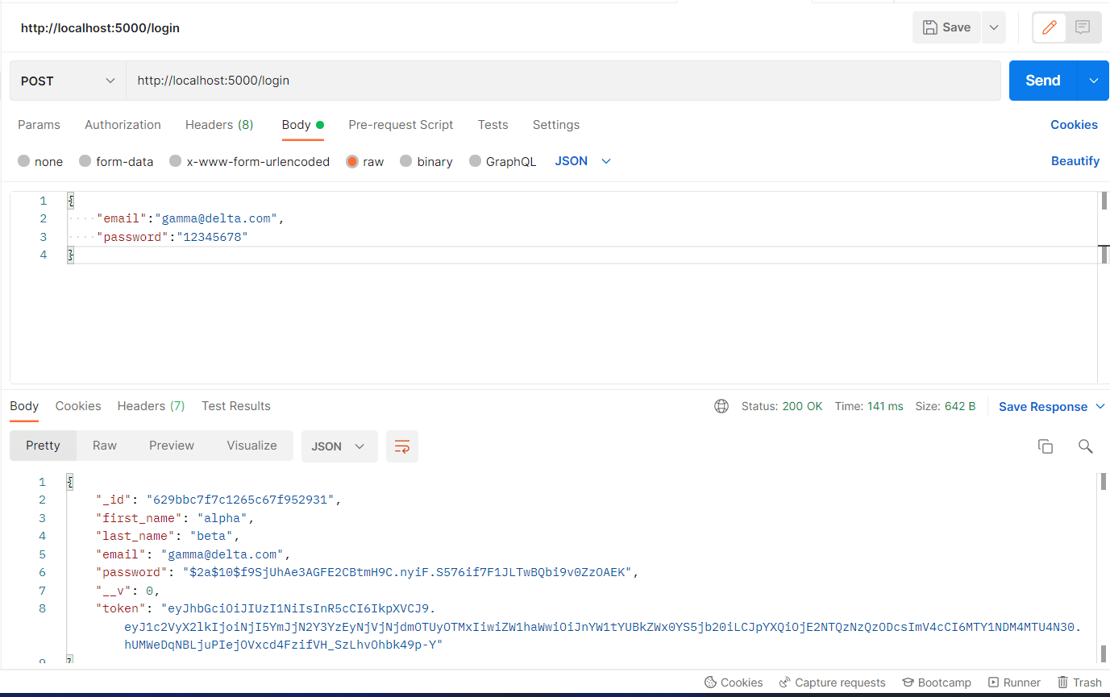Screen dimensions: 1110x697
Task: Open the Pre-request Script tab
Action: [401, 125]
